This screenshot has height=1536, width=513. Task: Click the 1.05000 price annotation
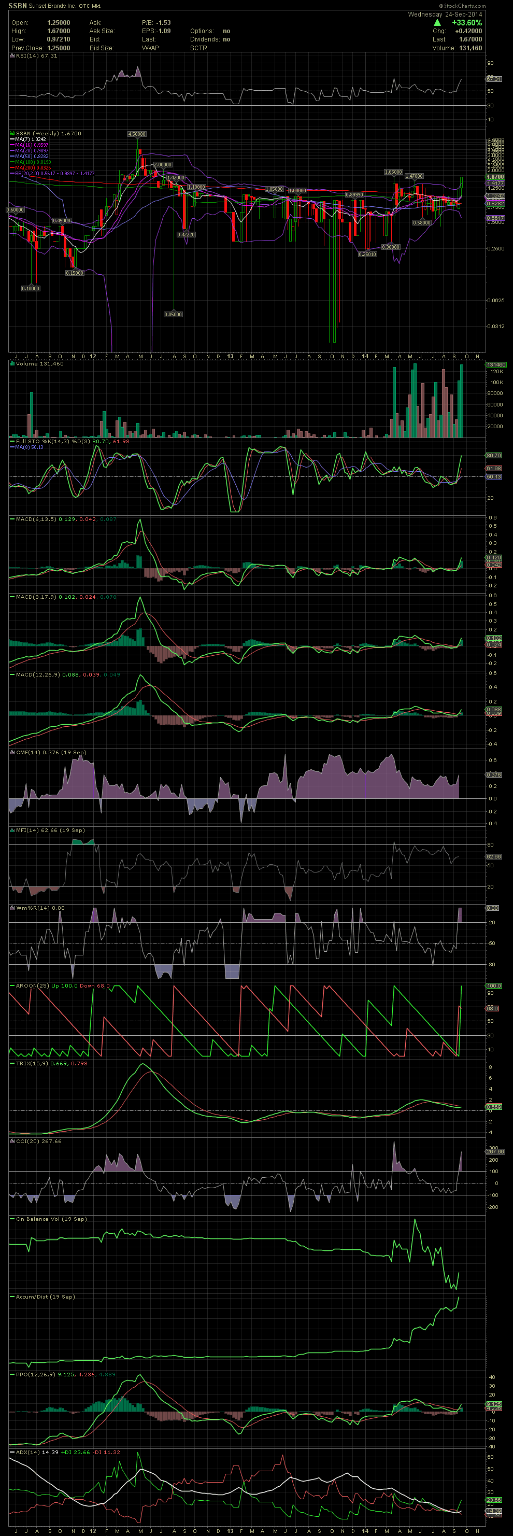(274, 189)
